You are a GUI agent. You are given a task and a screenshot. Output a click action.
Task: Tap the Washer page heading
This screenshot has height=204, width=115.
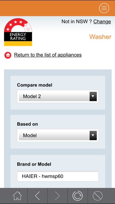pos(100,37)
